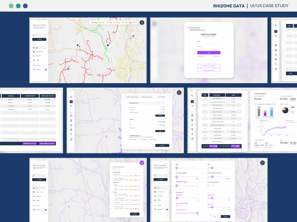Click the search field on the poverty map sidebar
297x222 pixels.
pos(39,35)
